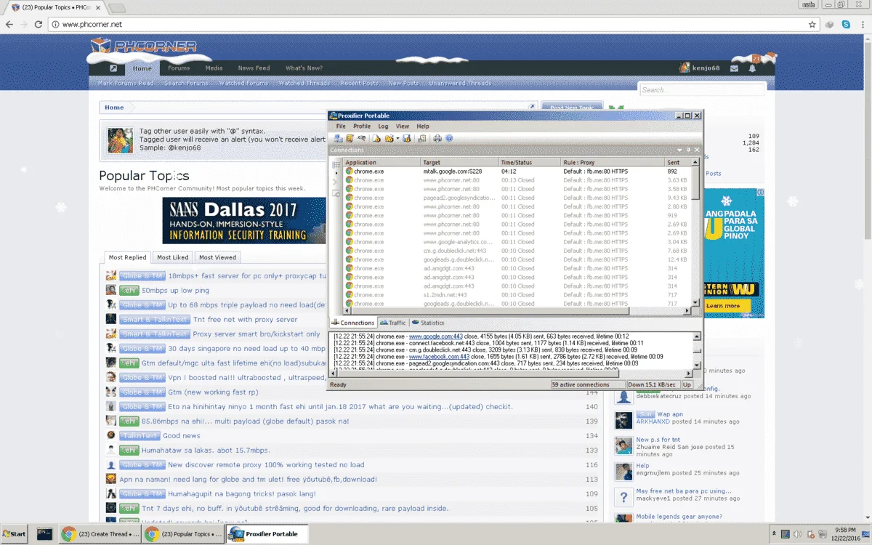Switch to the Statistics tab in Proxifier

point(428,323)
